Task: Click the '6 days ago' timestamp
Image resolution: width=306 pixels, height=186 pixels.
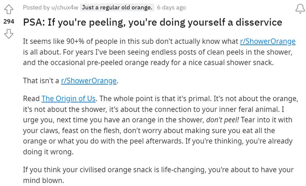Action: tap(171, 7)
